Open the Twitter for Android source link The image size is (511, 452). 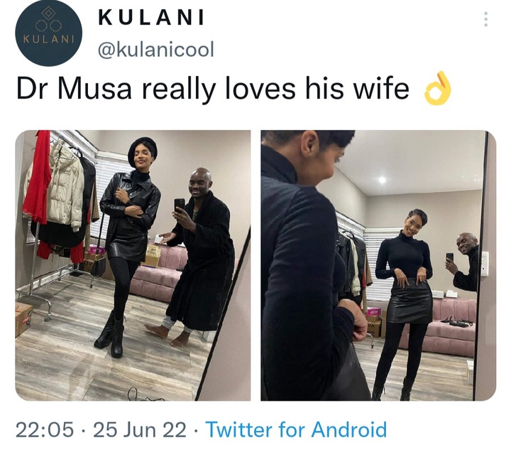pos(297,429)
